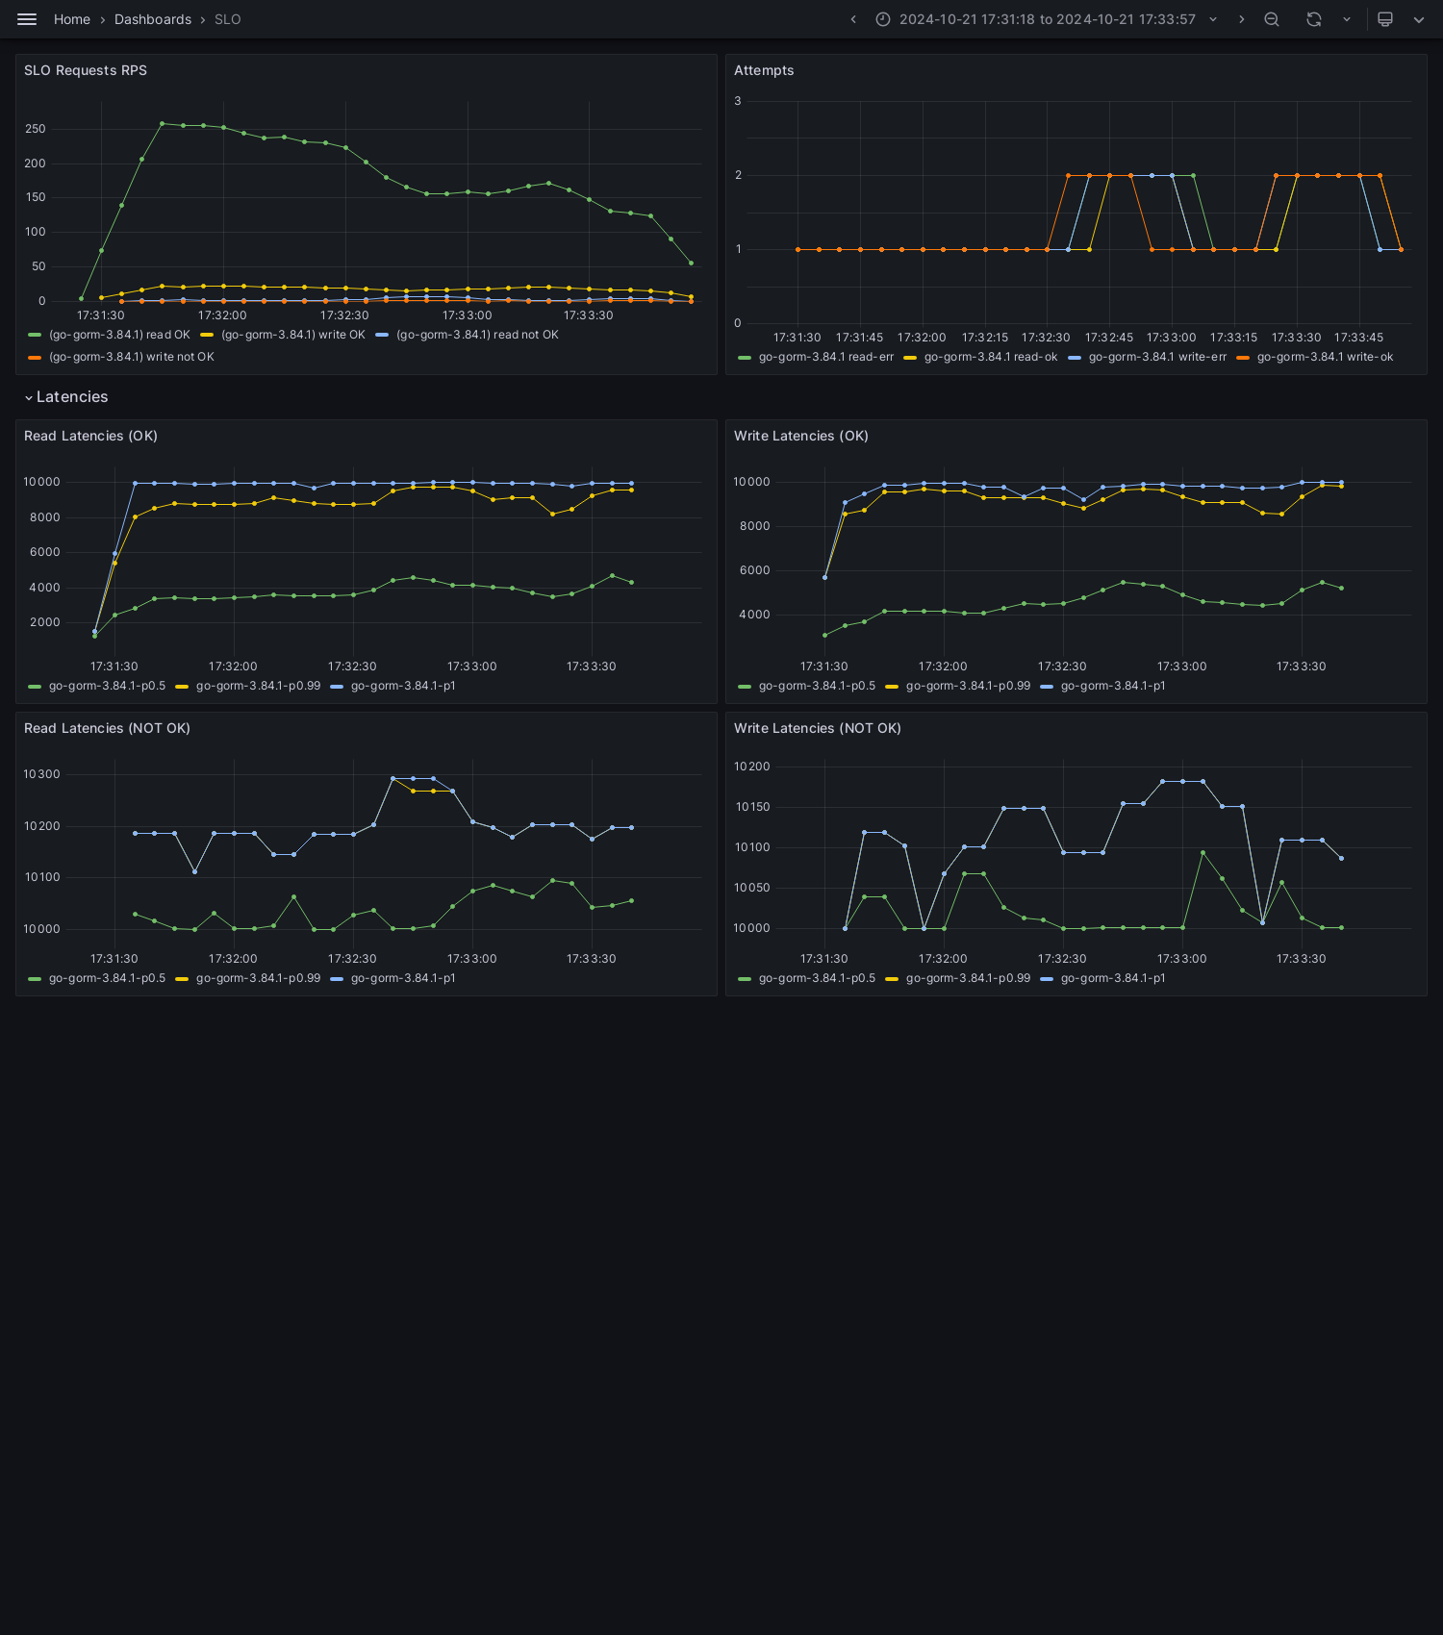This screenshot has width=1443, height=1635.
Task: Click yellow p0.99 swatch in Write Latencies (OK)
Action: pos(892,686)
